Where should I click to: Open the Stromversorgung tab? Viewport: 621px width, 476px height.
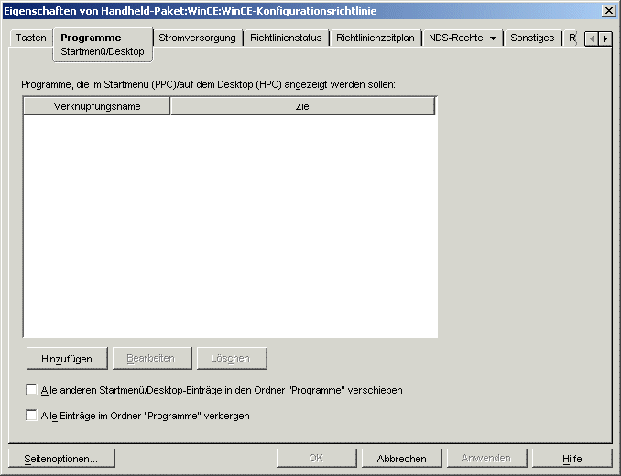tap(197, 38)
